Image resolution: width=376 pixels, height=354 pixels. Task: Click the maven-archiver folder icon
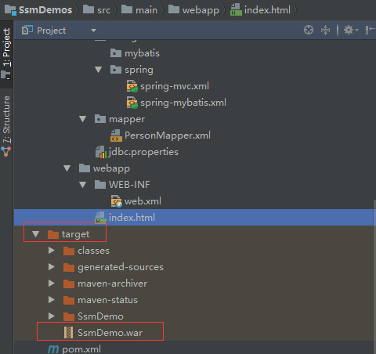click(x=69, y=284)
